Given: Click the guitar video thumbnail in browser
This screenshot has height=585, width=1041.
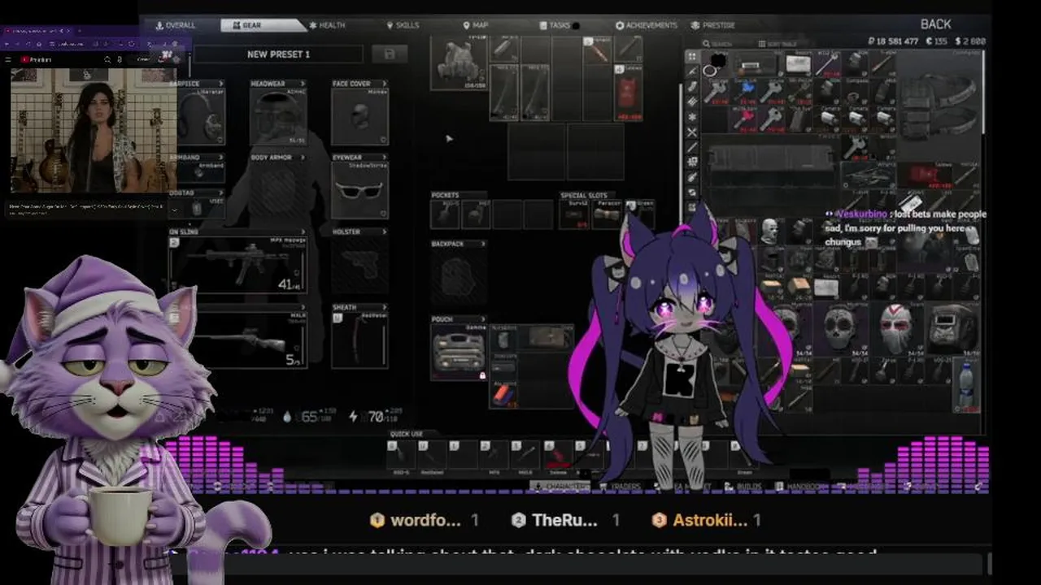Looking at the screenshot, I should click(92, 131).
